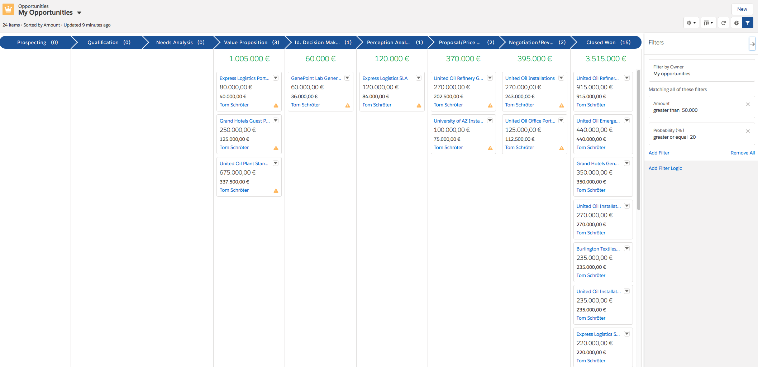758x367 pixels.
Task: Click warning icon on GenePoint Lab Gener... card
Action: (x=348, y=105)
